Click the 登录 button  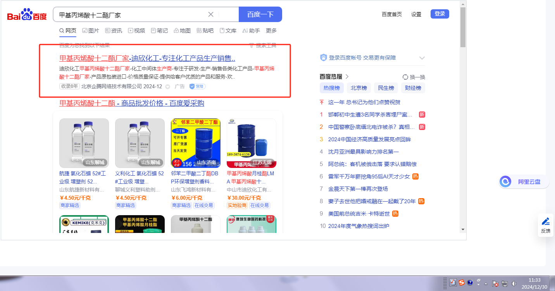pos(440,14)
